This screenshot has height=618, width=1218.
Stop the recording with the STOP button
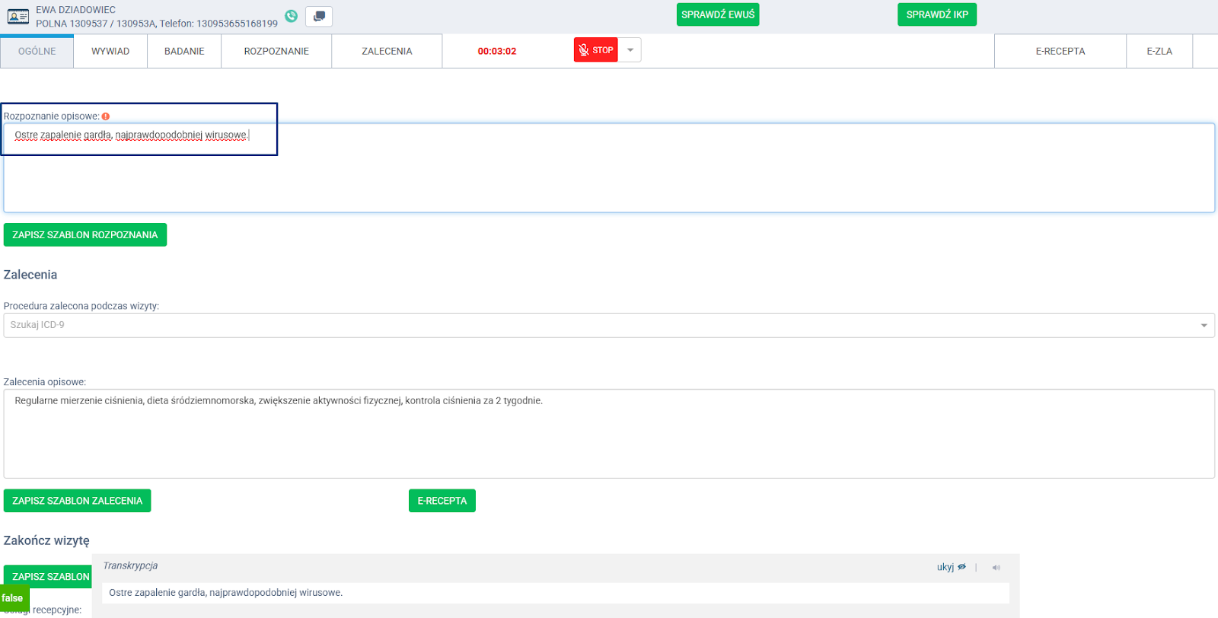595,50
